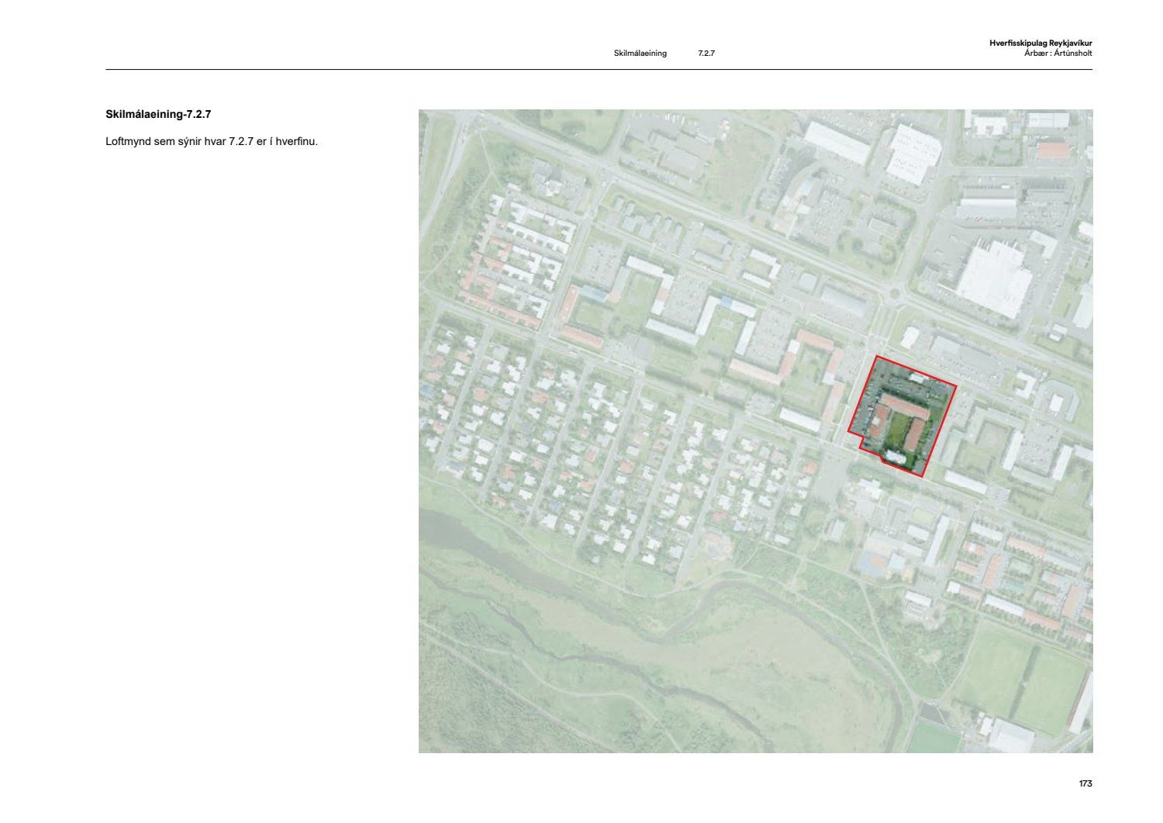Click the bold heading Skilmálaeining-7.2.7
The image size is (1163, 823).
click(x=158, y=114)
